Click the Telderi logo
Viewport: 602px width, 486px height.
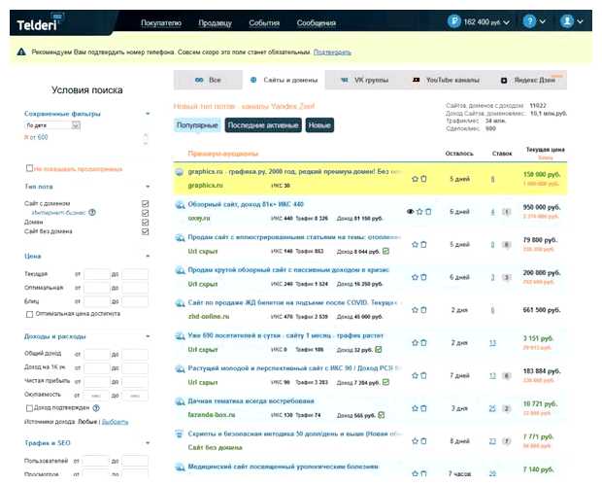click(x=40, y=20)
